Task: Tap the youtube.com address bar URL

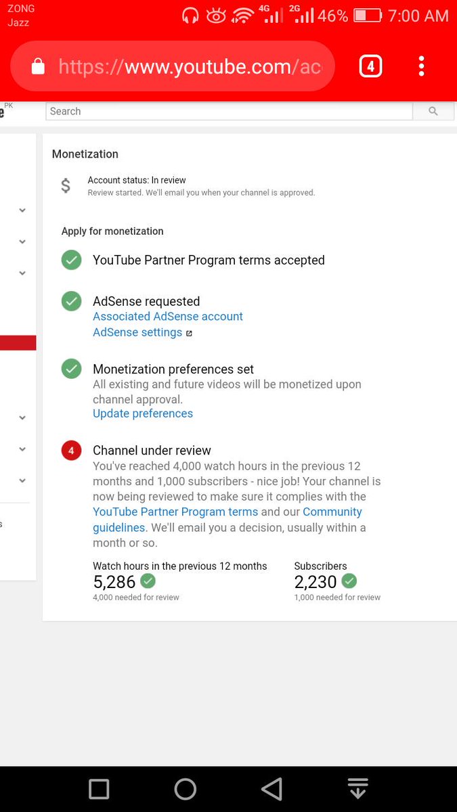Action: click(190, 66)
